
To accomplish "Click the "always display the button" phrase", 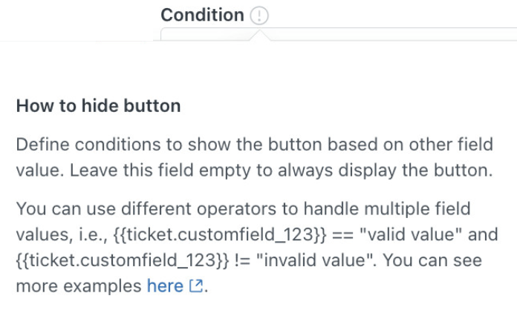I will click(x=385, y=170).
